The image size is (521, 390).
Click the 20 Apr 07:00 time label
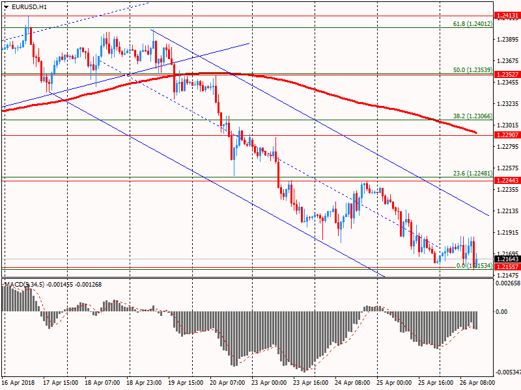pyautogui.click(x=227, y=383)
